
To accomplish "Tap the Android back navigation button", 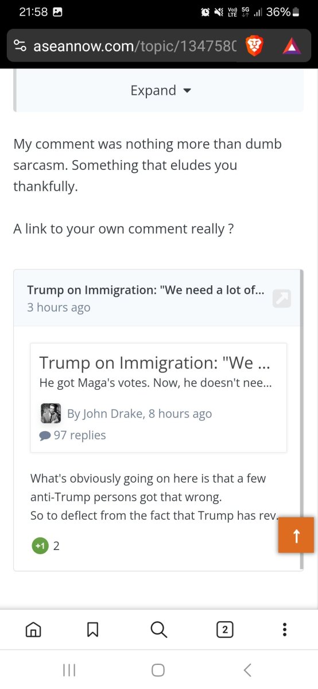I will (x=247, y=669).
